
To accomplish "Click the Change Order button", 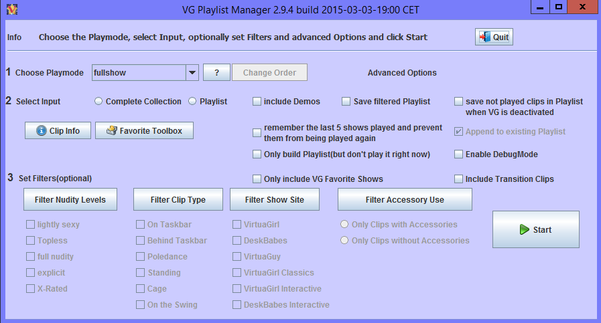I will pos(269,72).
